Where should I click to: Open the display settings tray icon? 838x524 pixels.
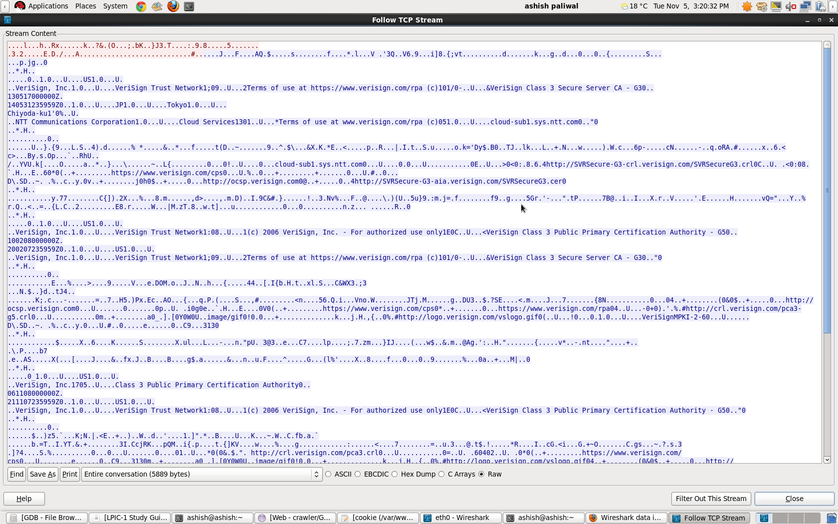point(776,6)
